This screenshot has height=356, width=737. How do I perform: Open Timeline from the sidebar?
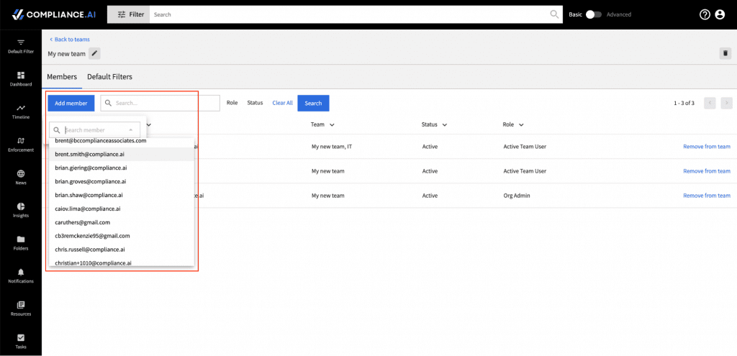pyautogui.click(x=21, y=108)
